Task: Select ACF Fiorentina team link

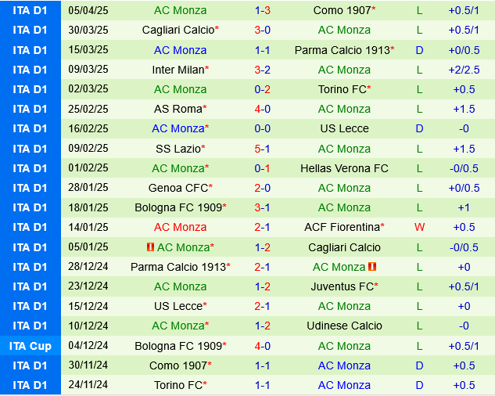Action: [343, 227]
